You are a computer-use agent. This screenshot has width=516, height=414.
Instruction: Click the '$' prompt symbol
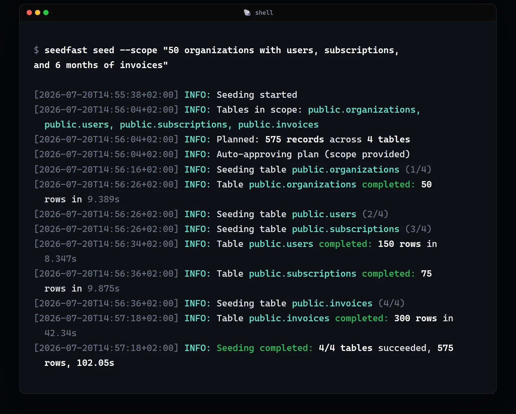(36, 50)
